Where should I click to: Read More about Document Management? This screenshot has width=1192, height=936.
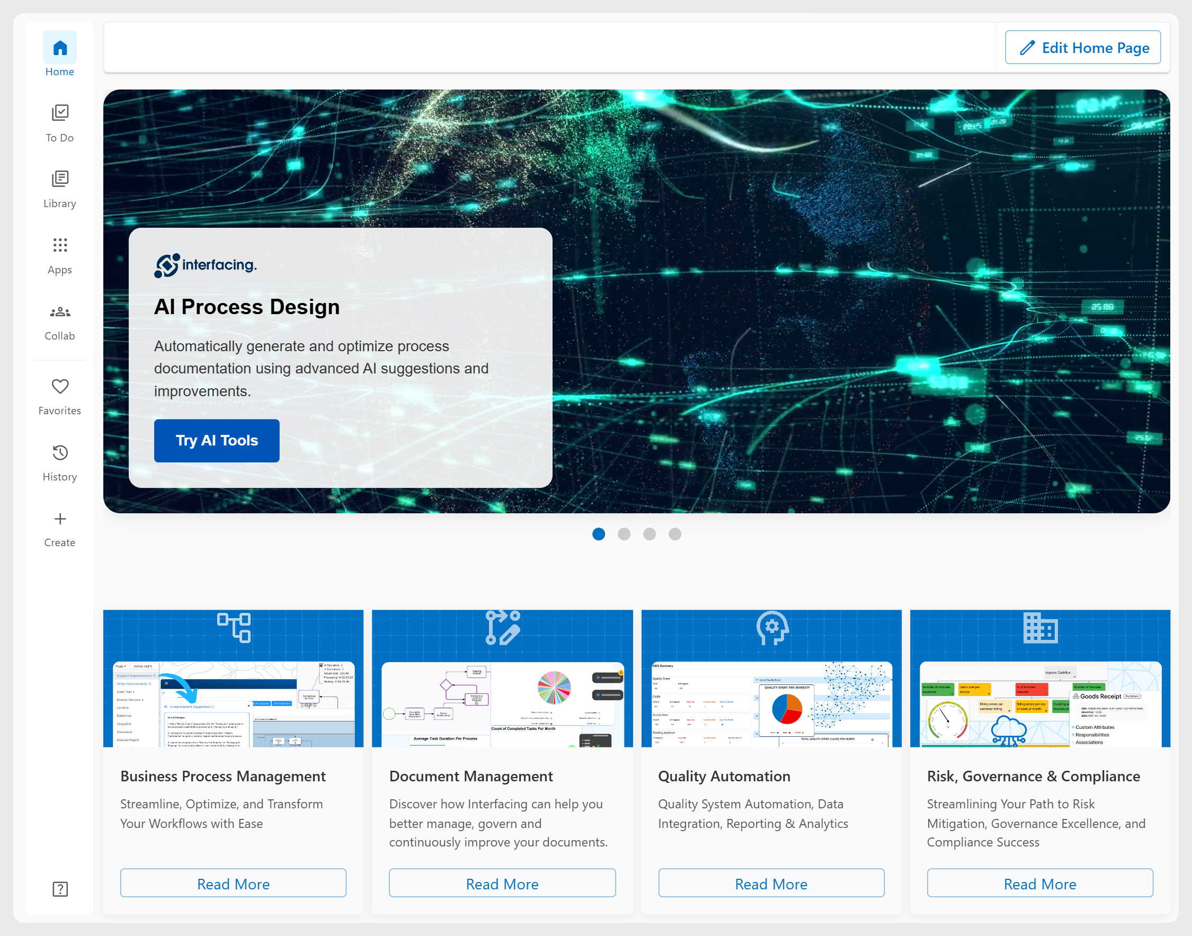[x=502, y=884]
